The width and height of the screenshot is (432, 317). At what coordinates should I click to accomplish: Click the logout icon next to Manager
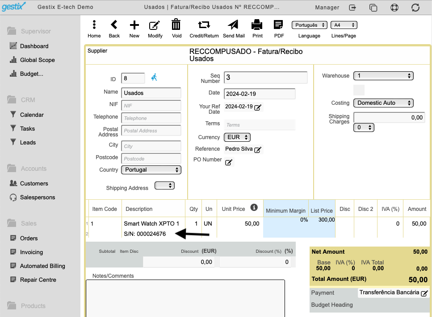352,8
